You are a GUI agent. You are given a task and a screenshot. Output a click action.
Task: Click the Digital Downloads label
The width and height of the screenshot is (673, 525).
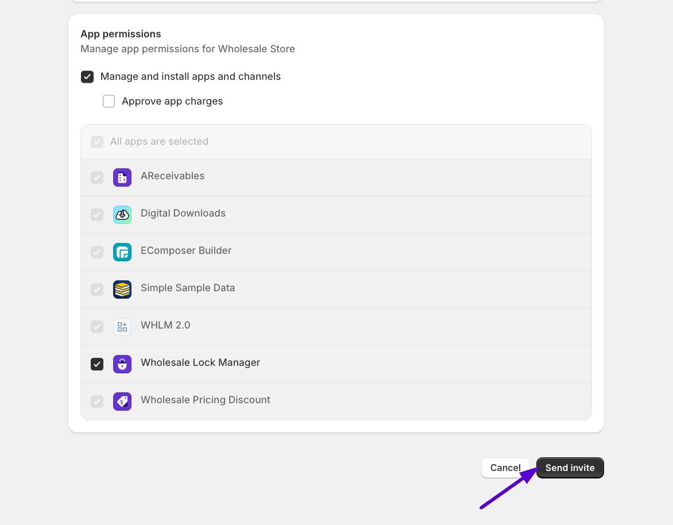coord(183,213)
